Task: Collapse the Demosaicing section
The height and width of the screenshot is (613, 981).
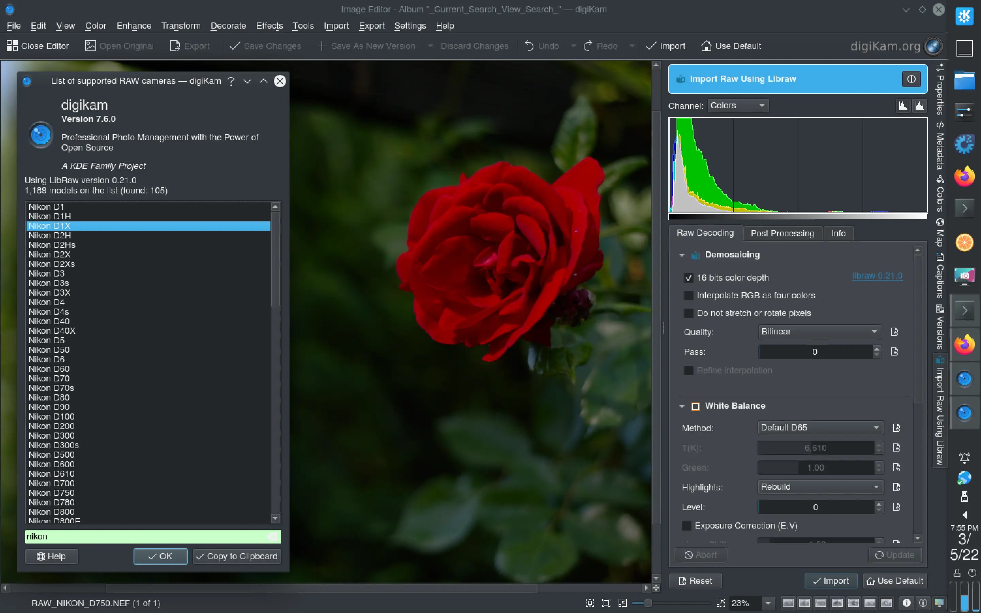Action: coord(682,255)
